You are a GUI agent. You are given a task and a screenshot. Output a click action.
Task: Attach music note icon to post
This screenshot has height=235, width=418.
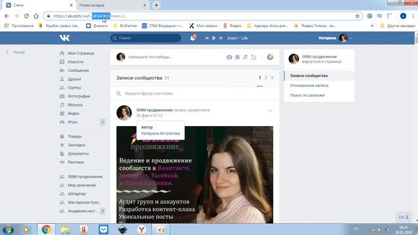tap(245, 57)
